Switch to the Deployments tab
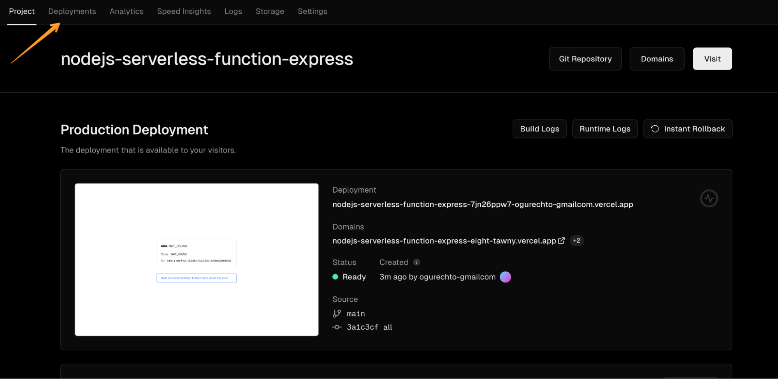 (72, 11)
